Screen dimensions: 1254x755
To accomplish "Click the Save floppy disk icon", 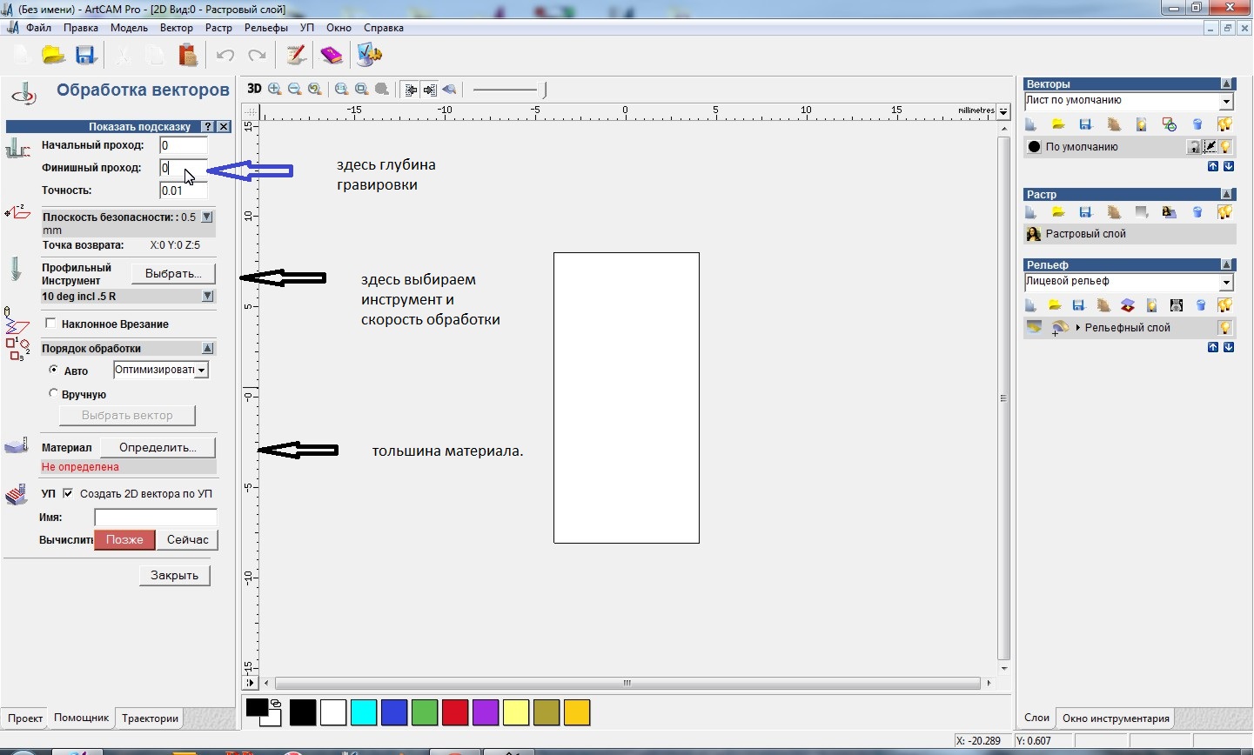I will pos(85,55).
